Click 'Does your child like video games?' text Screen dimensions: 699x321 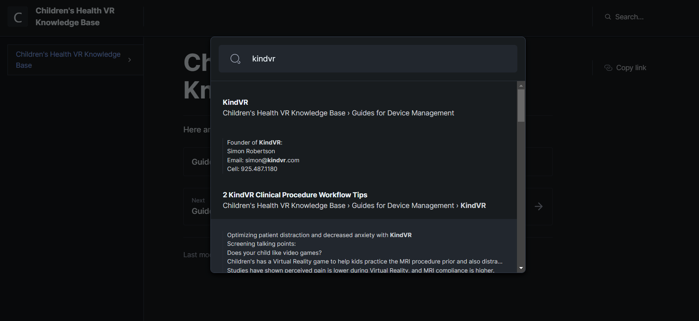pos(274,253)
